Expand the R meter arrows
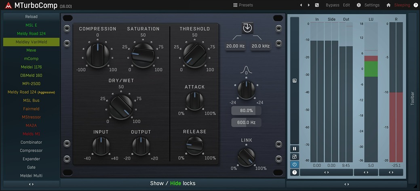The image size is (420, 191). click(x=391, y=172)
